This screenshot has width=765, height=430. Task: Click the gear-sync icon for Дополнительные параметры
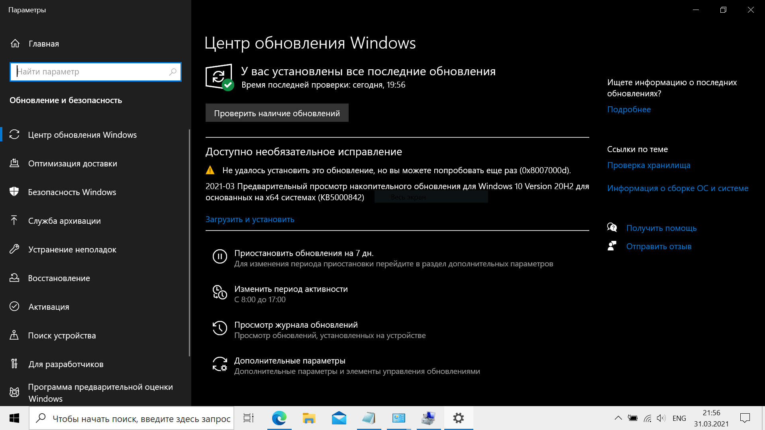pyautogui.click(x=220, y=364)
